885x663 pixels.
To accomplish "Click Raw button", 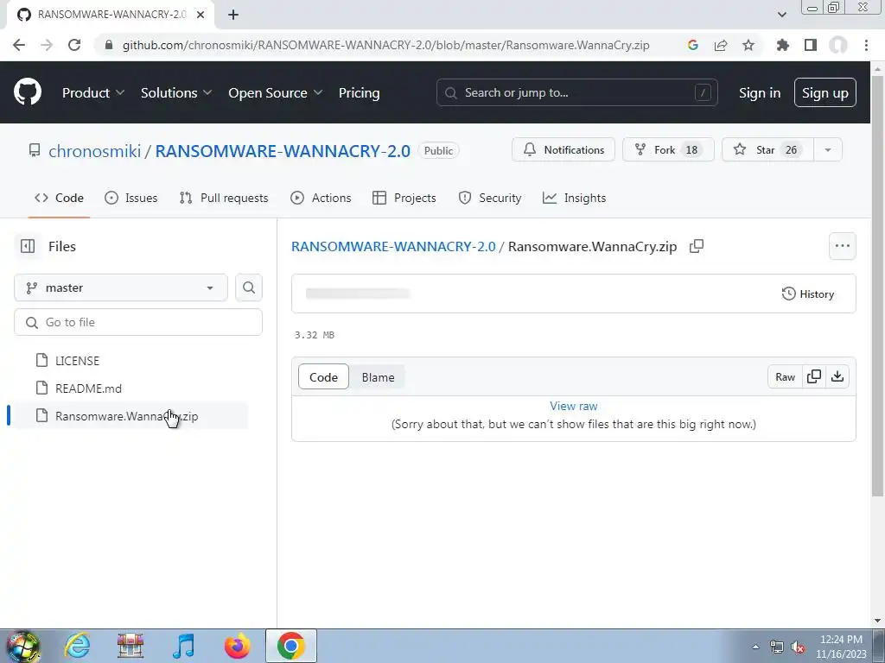I will 785,376.
